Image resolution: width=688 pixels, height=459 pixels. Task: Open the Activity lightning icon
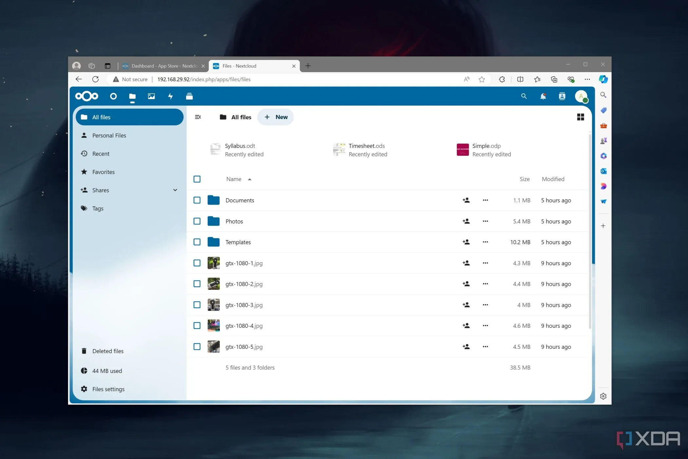click(170, 96)
